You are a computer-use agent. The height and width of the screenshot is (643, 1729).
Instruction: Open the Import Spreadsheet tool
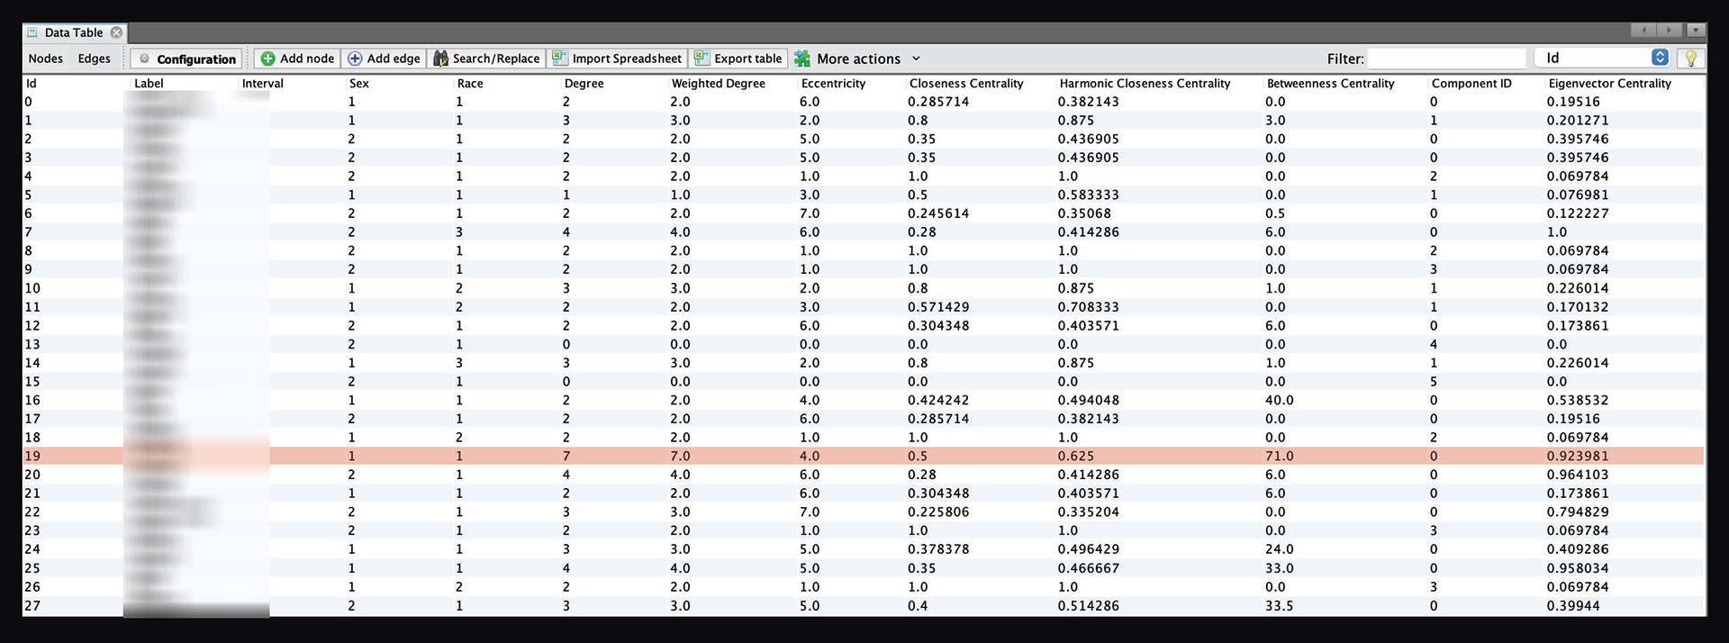(617, 59)
